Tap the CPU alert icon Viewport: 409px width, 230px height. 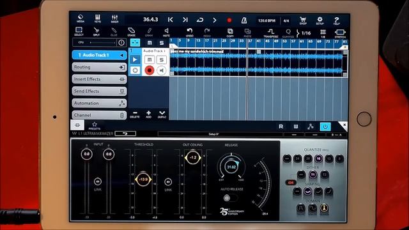(121, 43)
